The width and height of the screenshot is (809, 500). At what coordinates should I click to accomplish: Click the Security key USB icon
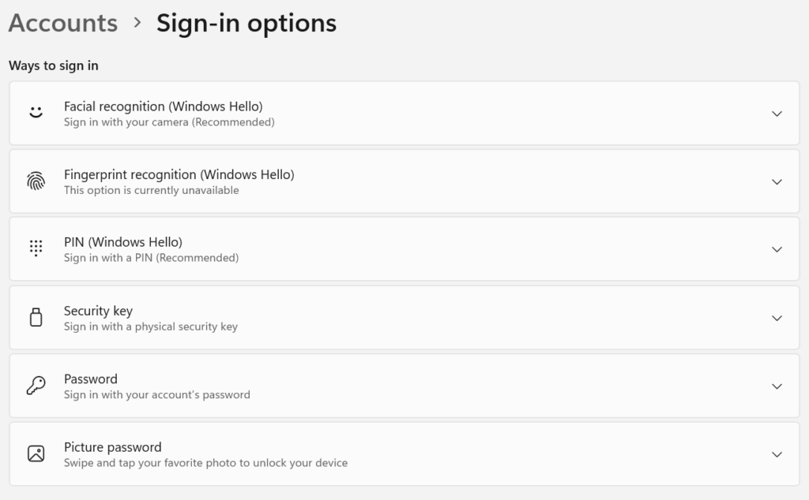click(36, 318)
